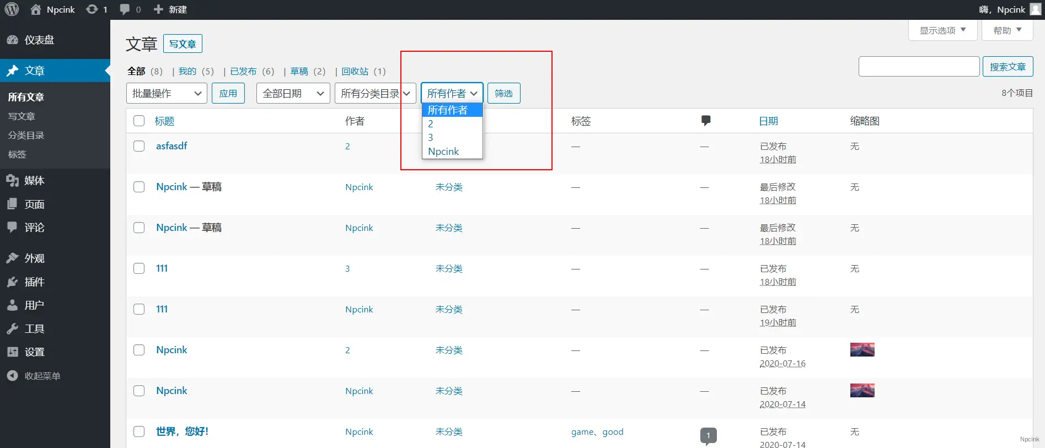Open the updates icon in admin bar
The height and width of the screenshot is (448, 1045).
[92, 9]
